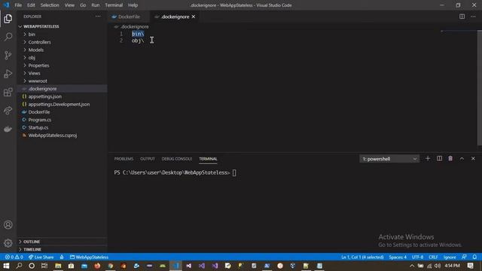
Task: Kill the terminal with trash icon
Action: (450, 159)
